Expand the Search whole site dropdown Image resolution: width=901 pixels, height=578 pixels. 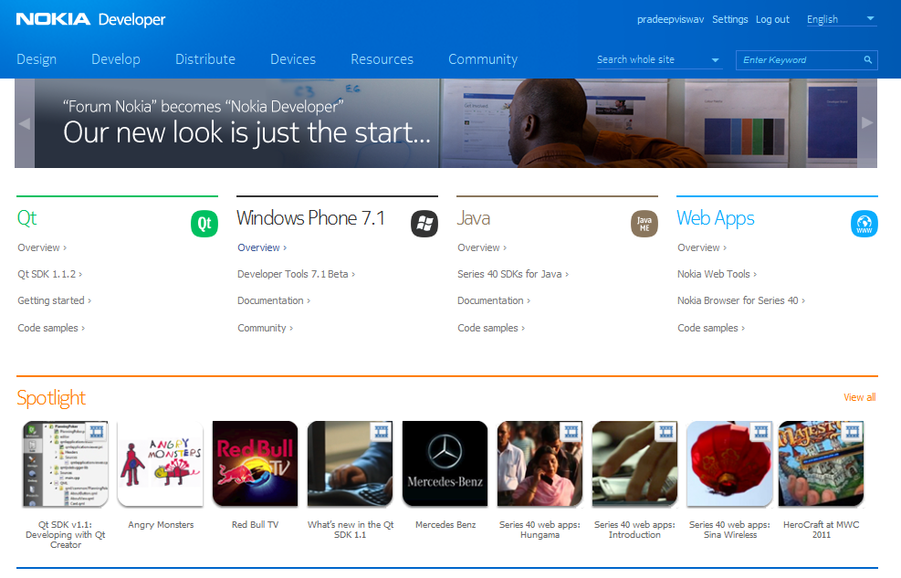coord(658,59)
